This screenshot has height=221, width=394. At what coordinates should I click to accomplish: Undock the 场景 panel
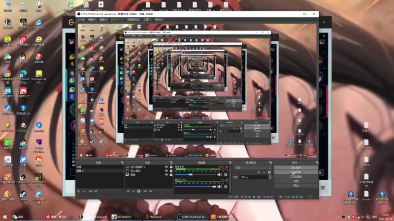[122, 163]
